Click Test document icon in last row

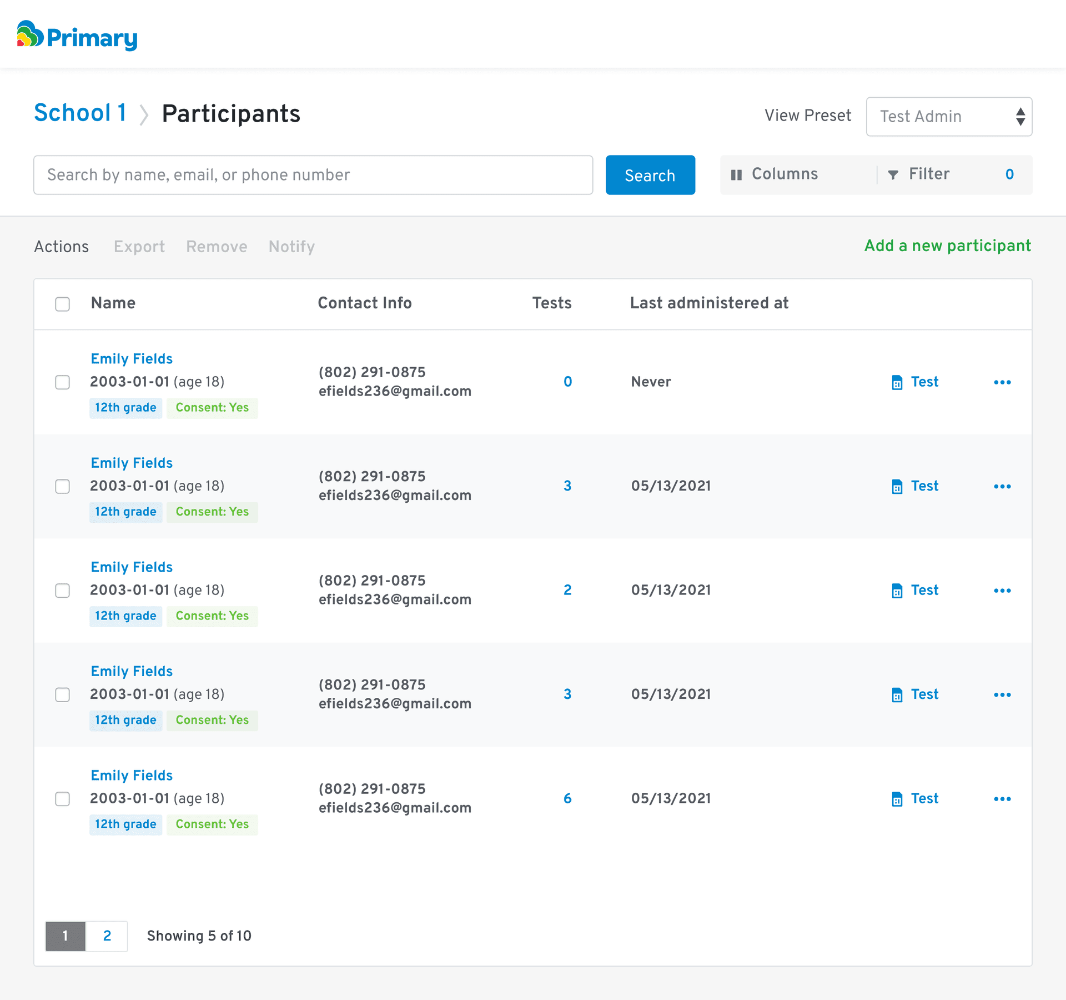pyautogui.click(x=897, y=799)
